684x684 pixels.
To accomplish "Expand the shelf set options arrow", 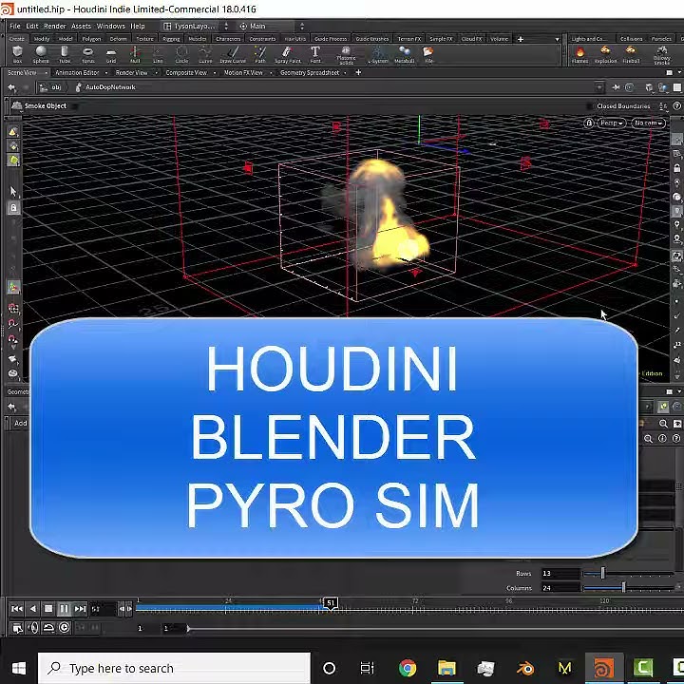I will click(557, 39).
